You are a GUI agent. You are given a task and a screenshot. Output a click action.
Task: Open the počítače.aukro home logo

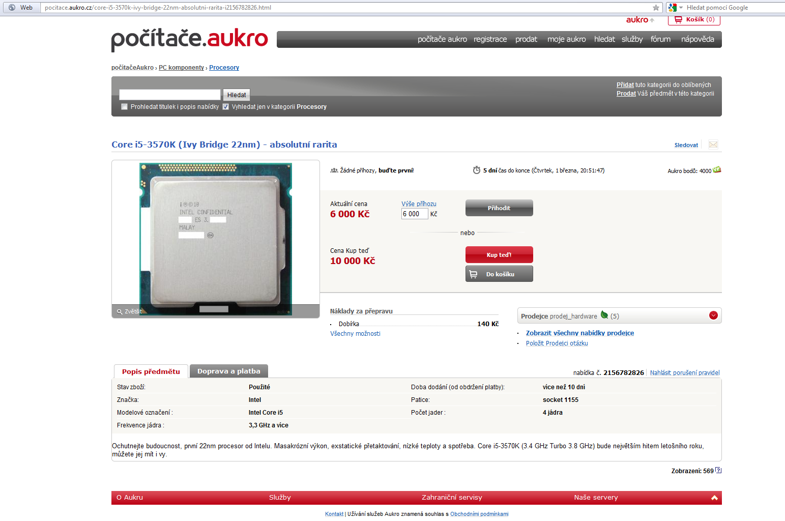pyautogui.click(x=189, y=39)
